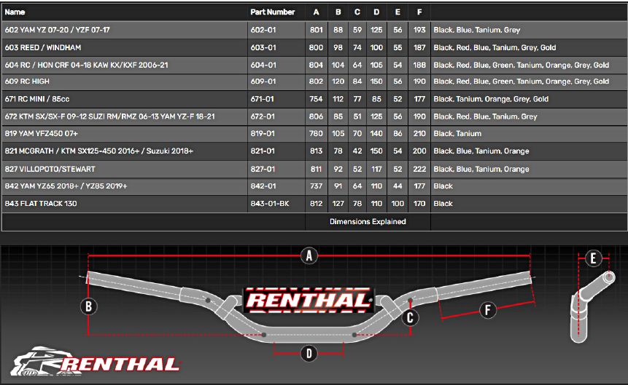This screenshot has width=628, height=385.
Task: Click the C column header
Action: pos(357,12)
